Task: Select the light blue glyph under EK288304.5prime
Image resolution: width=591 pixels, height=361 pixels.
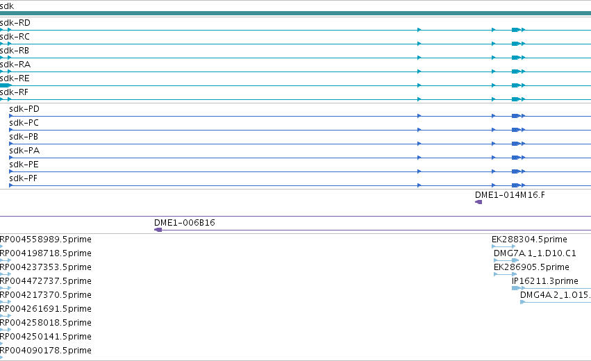Action: (x=503, y=246)
